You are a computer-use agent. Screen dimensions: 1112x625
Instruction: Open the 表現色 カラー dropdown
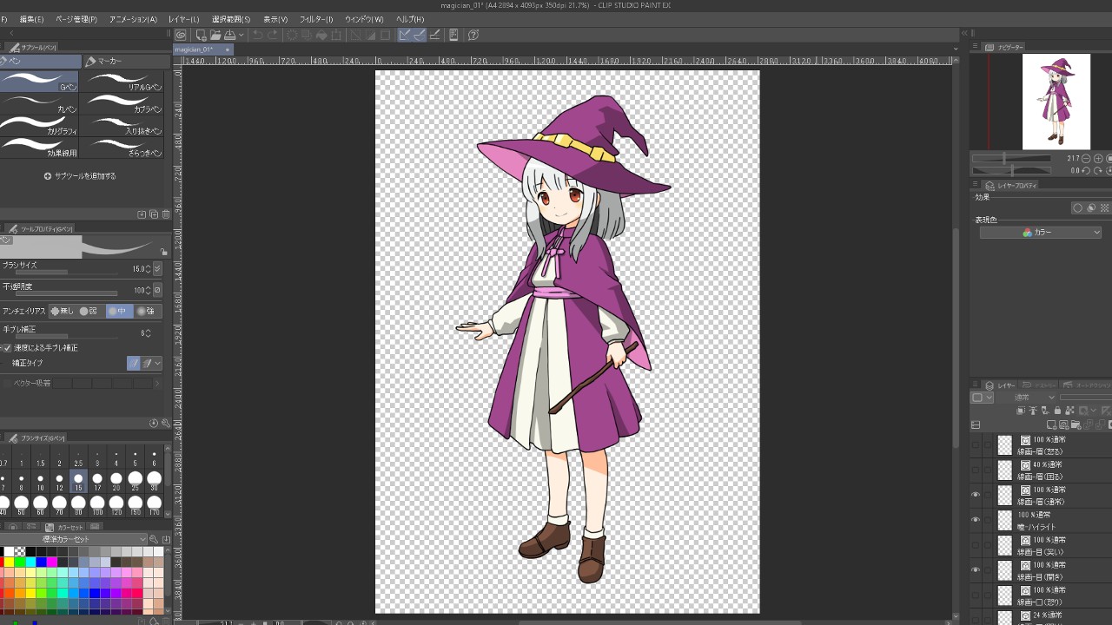click(1041, 233)
